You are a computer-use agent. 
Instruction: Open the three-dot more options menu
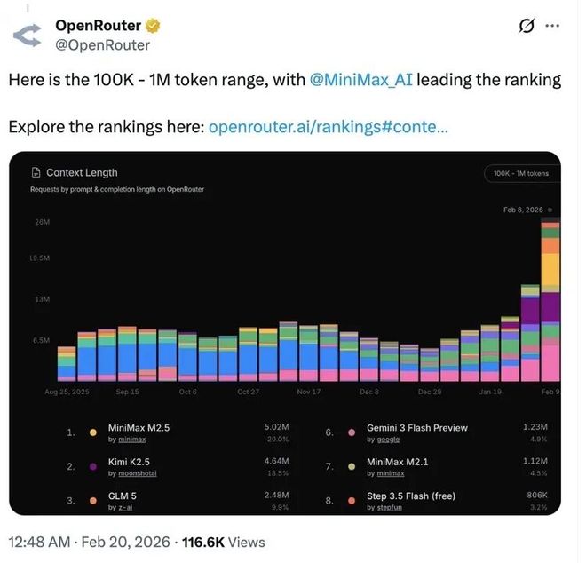click(x=552, y=26)
